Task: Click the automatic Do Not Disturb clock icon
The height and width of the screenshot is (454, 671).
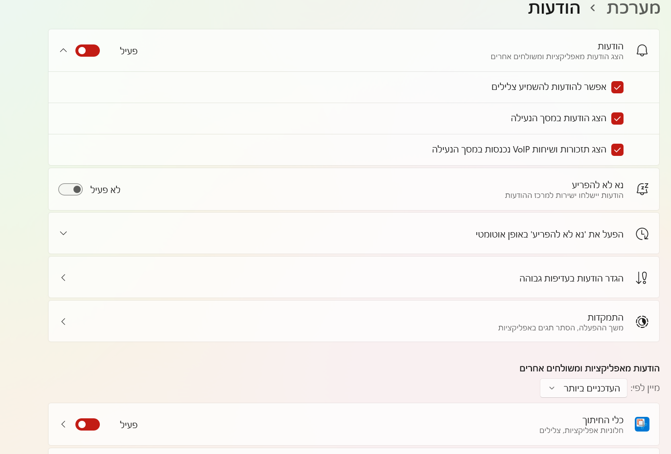Action: pyautogui.click(x=642, y=234)
